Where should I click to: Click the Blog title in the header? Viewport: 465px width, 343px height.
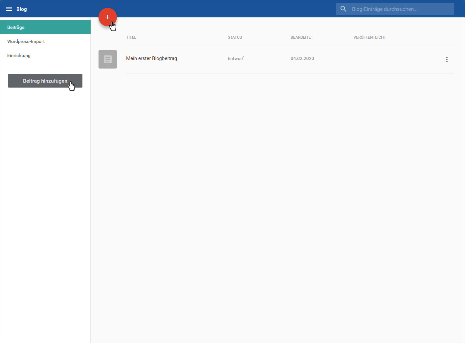22,9
